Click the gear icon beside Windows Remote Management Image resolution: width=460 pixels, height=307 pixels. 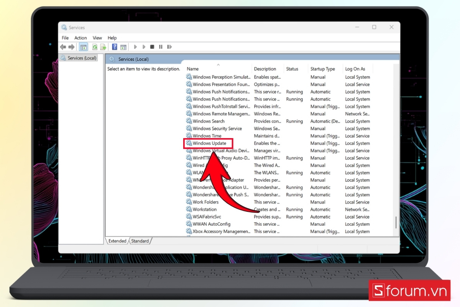[x=189, y=114]
